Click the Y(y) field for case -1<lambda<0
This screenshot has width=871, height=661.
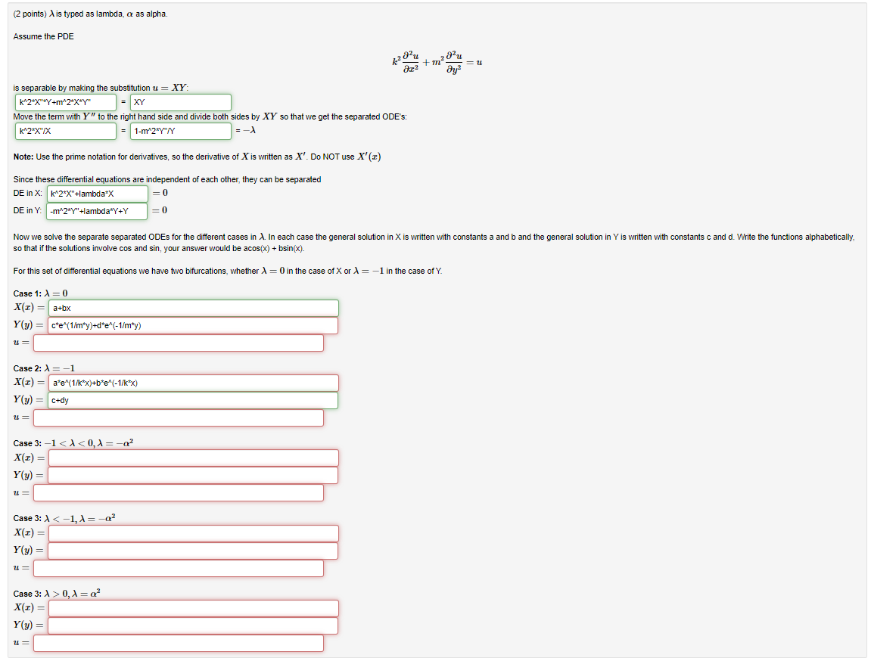[x=193, y=475]
